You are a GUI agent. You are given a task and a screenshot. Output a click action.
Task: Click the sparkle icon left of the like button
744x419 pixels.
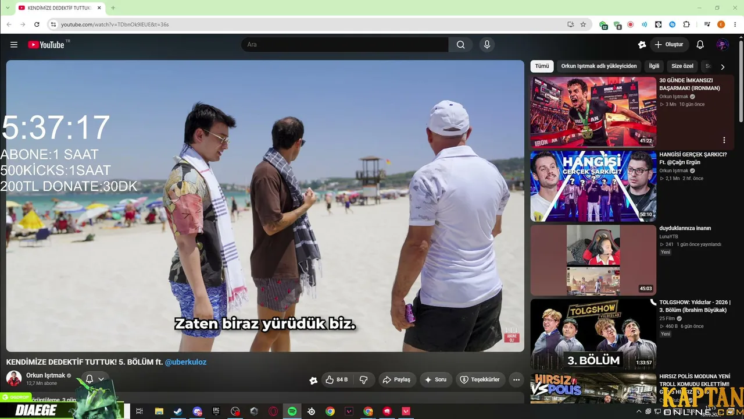[313, 380]
